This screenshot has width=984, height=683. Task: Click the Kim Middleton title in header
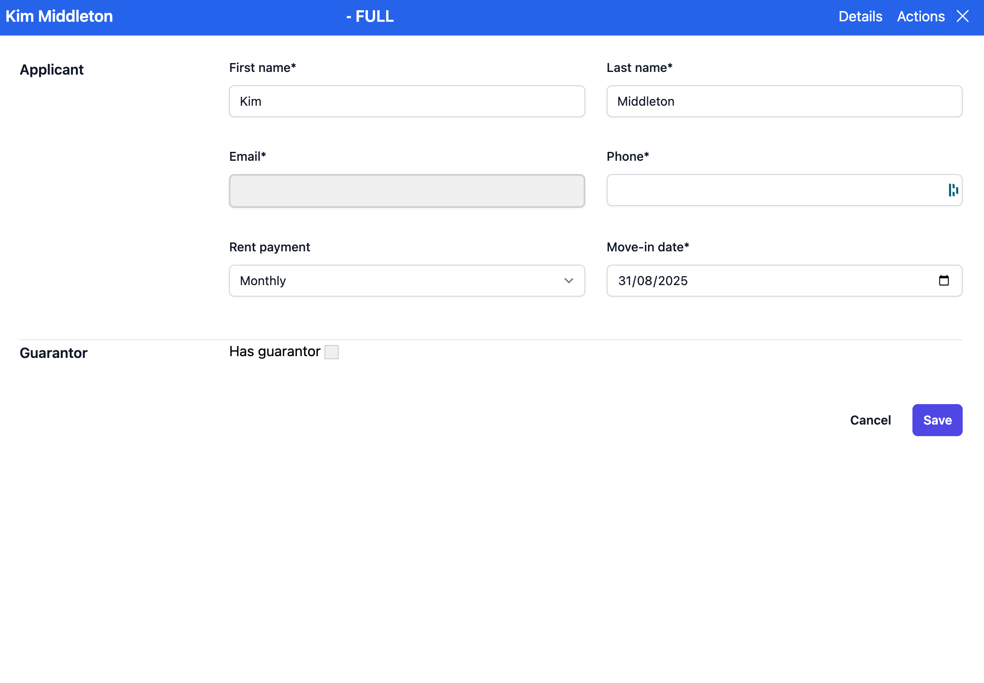(59, 16)
